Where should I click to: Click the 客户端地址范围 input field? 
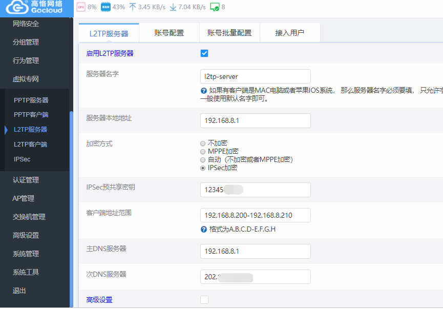coord(256,215)
